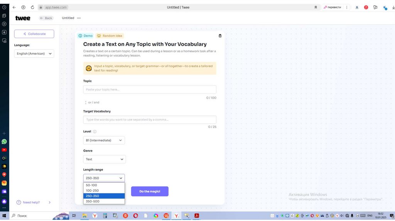Viewport: 395px width, 221px height.
Task: Open Opera from taskbar
Action: pyautogui.click(x=135, y=216)
